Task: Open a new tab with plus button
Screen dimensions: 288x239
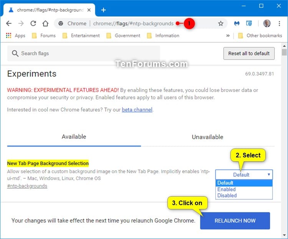Action: (103, 10)
